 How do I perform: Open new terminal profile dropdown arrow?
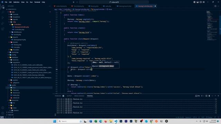point(203,96)
